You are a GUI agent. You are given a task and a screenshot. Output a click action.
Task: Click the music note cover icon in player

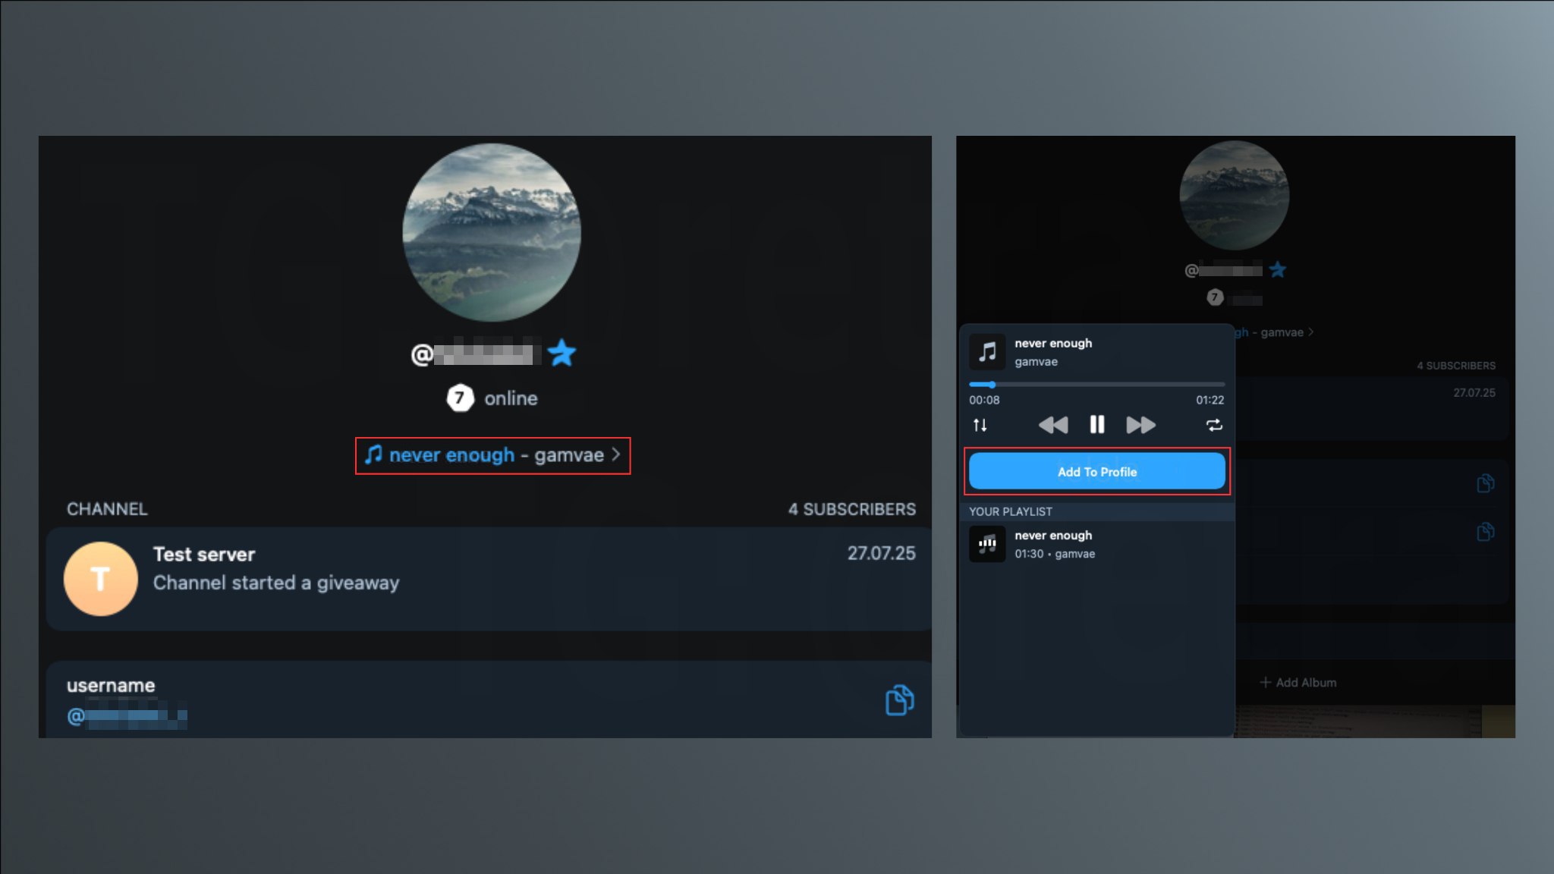[x=987, y=351]
